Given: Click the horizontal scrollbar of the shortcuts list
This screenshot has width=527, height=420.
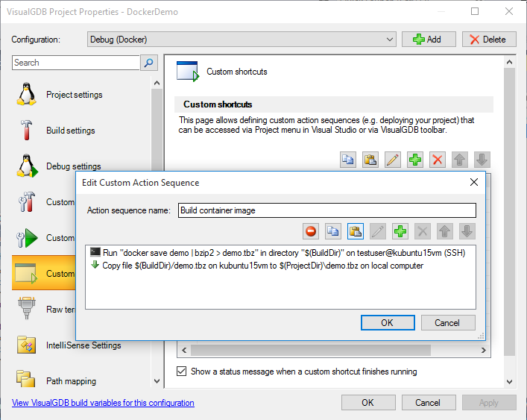Looking at the screenshot, I should (x=311, y=350).
